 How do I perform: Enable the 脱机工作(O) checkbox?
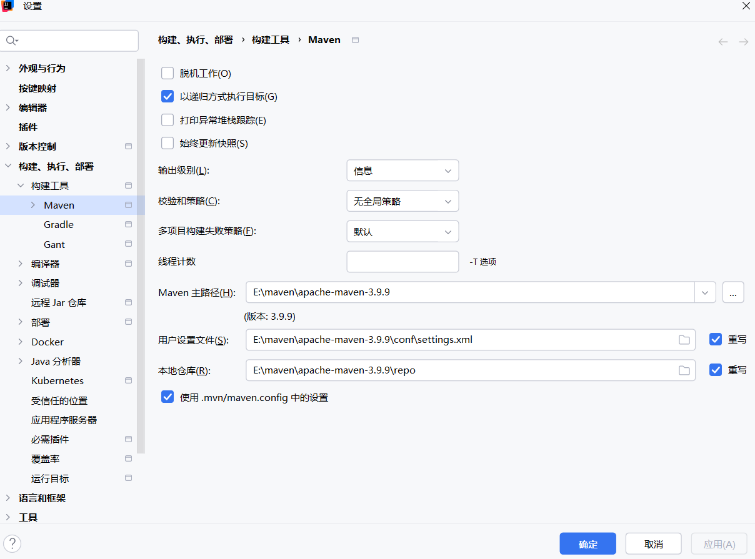167,73
